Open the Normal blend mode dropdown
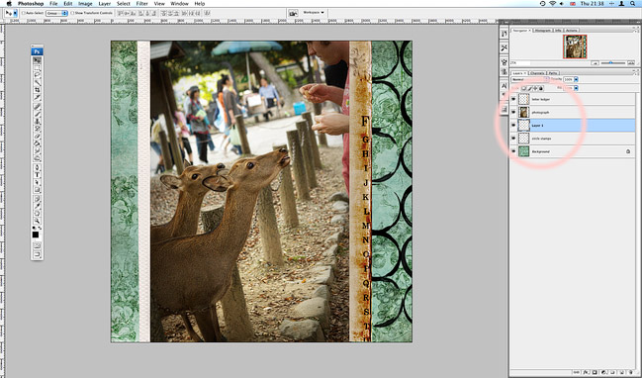Image resolution: width=642 pixels, height=378 pixels. [530, 79]
